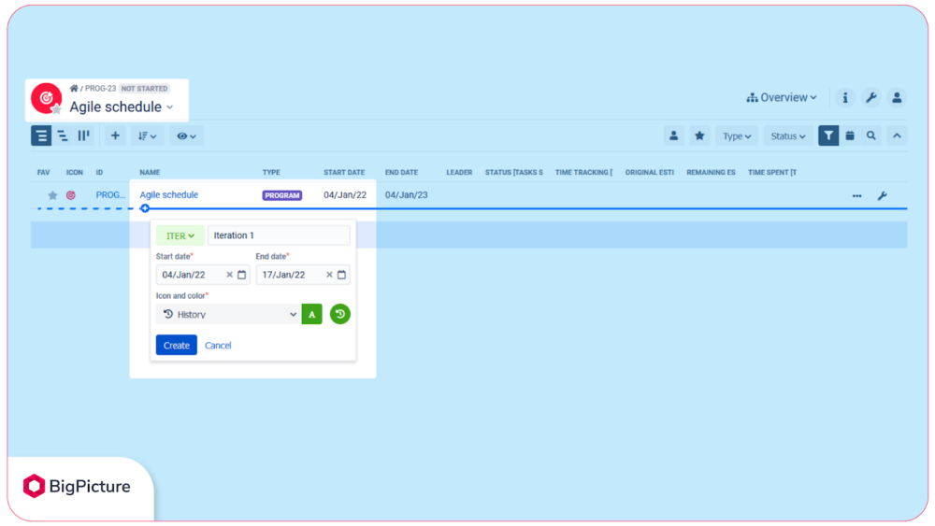Switch to the list view tab
Viewport: 935px width, 526px height.
[x=41, y=135]
